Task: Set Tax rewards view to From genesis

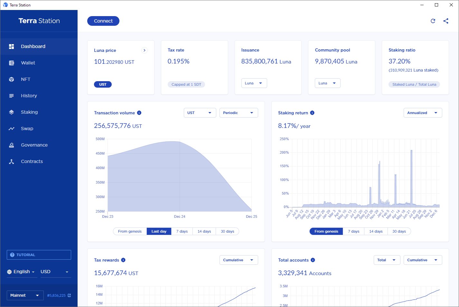Action: pyautogui.click(x=130, y=306)
